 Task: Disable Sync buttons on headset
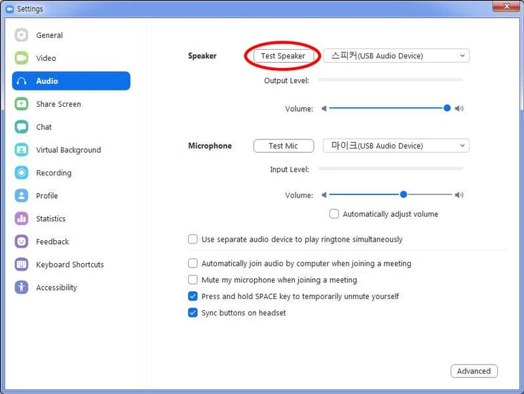tap(193, 313)
